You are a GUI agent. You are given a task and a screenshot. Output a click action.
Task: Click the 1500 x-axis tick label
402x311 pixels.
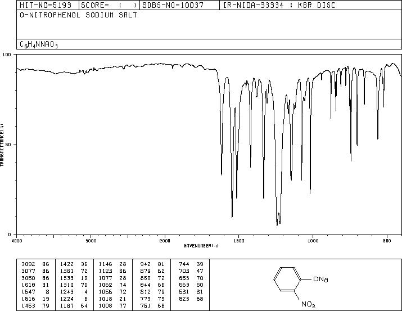tap(239, 241)
